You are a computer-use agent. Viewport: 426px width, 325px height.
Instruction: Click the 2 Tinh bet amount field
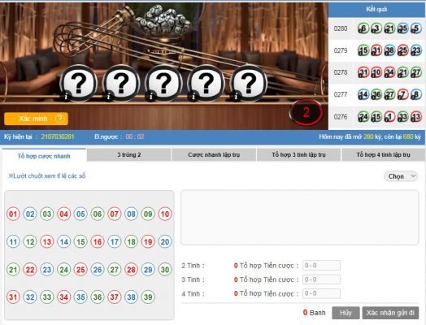tap(321, 265)
